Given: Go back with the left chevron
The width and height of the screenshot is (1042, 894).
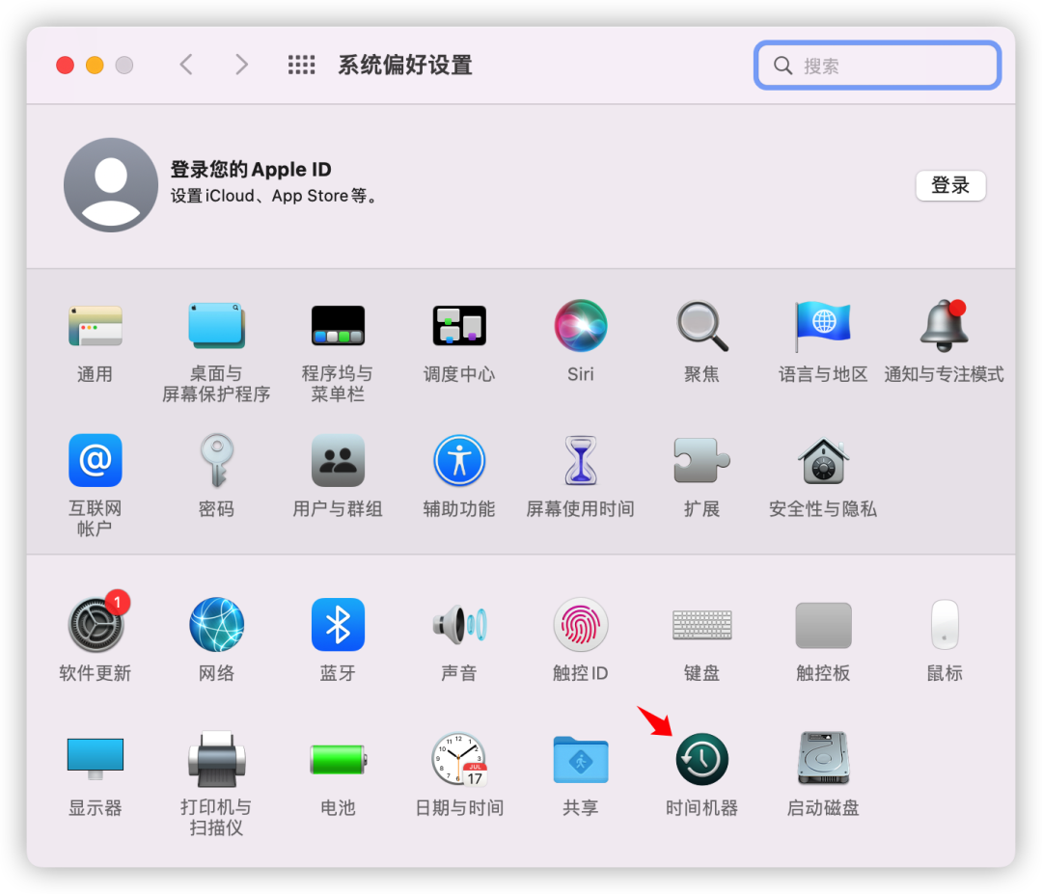Looking at the screenshot, I should pos(186,65).
